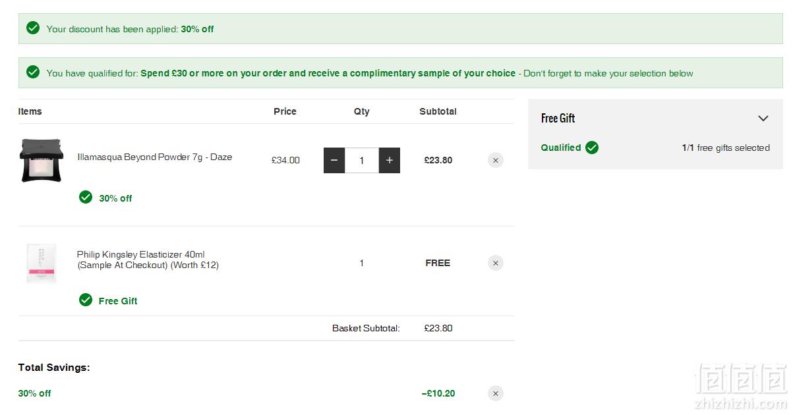Click the Basket Subtotal £23.80 amount
The height and width of the screenshot is (415, 793).
(438, 328)
